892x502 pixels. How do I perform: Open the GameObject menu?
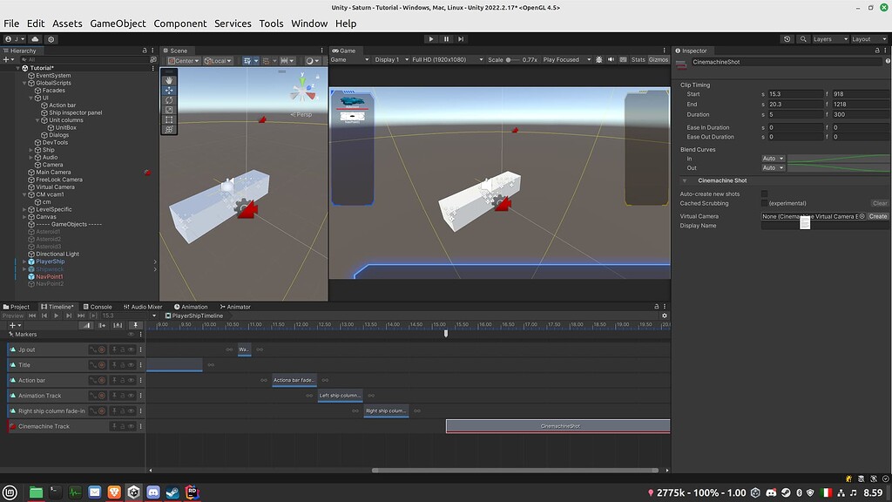point(117,24)
